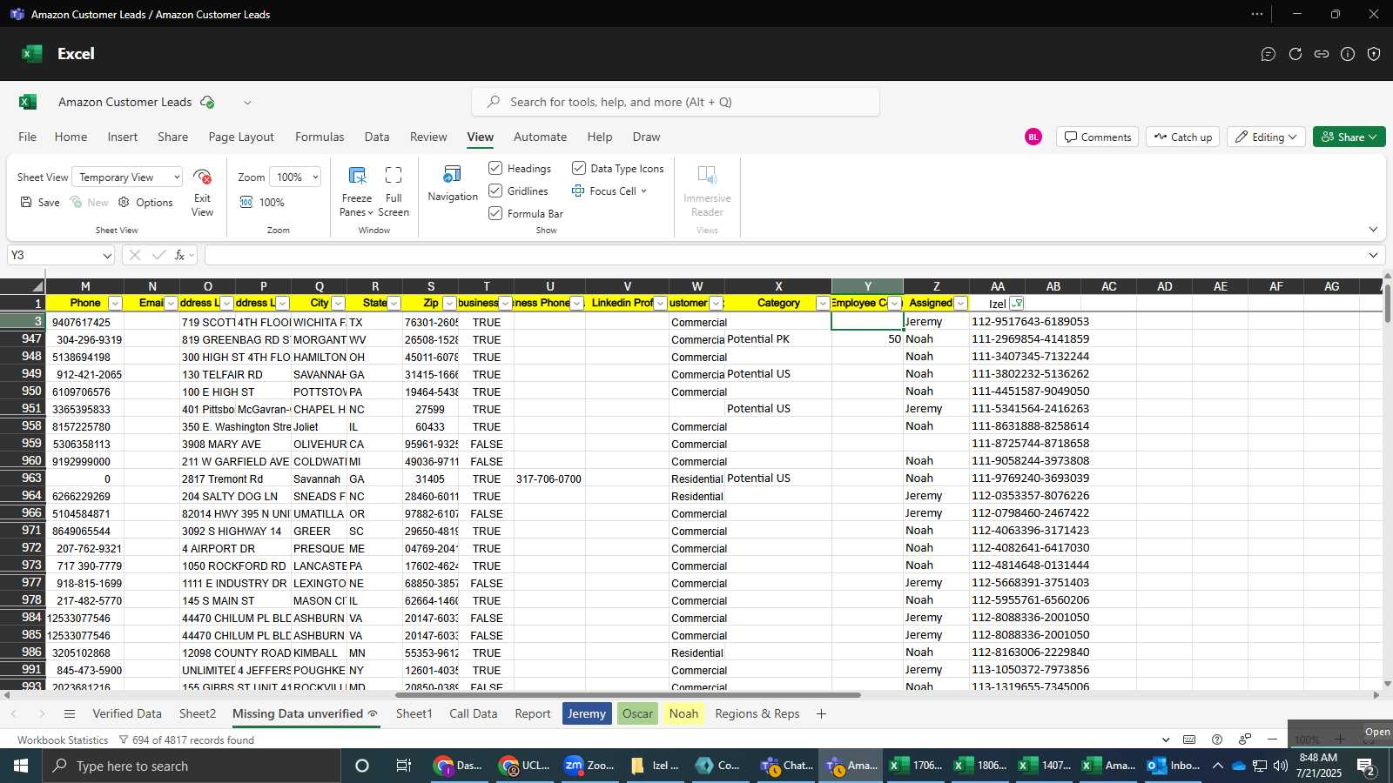
Task: Click the Share button
Action: click(x=1349, y=137)
